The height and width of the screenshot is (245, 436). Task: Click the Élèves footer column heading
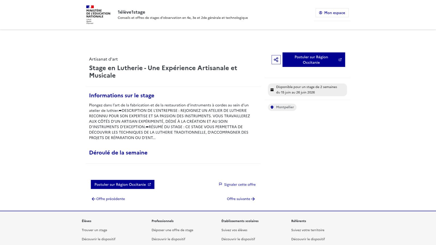point(87,221)
